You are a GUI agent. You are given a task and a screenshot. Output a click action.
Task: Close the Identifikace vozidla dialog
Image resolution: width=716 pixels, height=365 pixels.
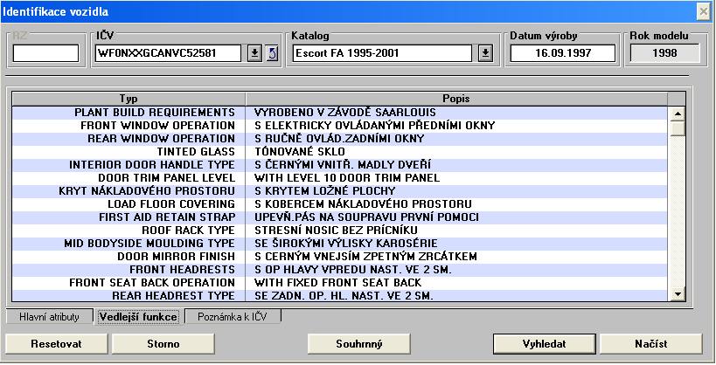pos(702,10)
